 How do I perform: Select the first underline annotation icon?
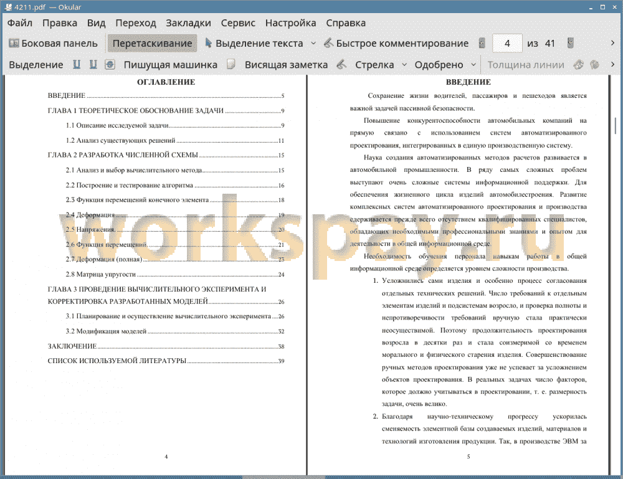click(x=77, y=65)
